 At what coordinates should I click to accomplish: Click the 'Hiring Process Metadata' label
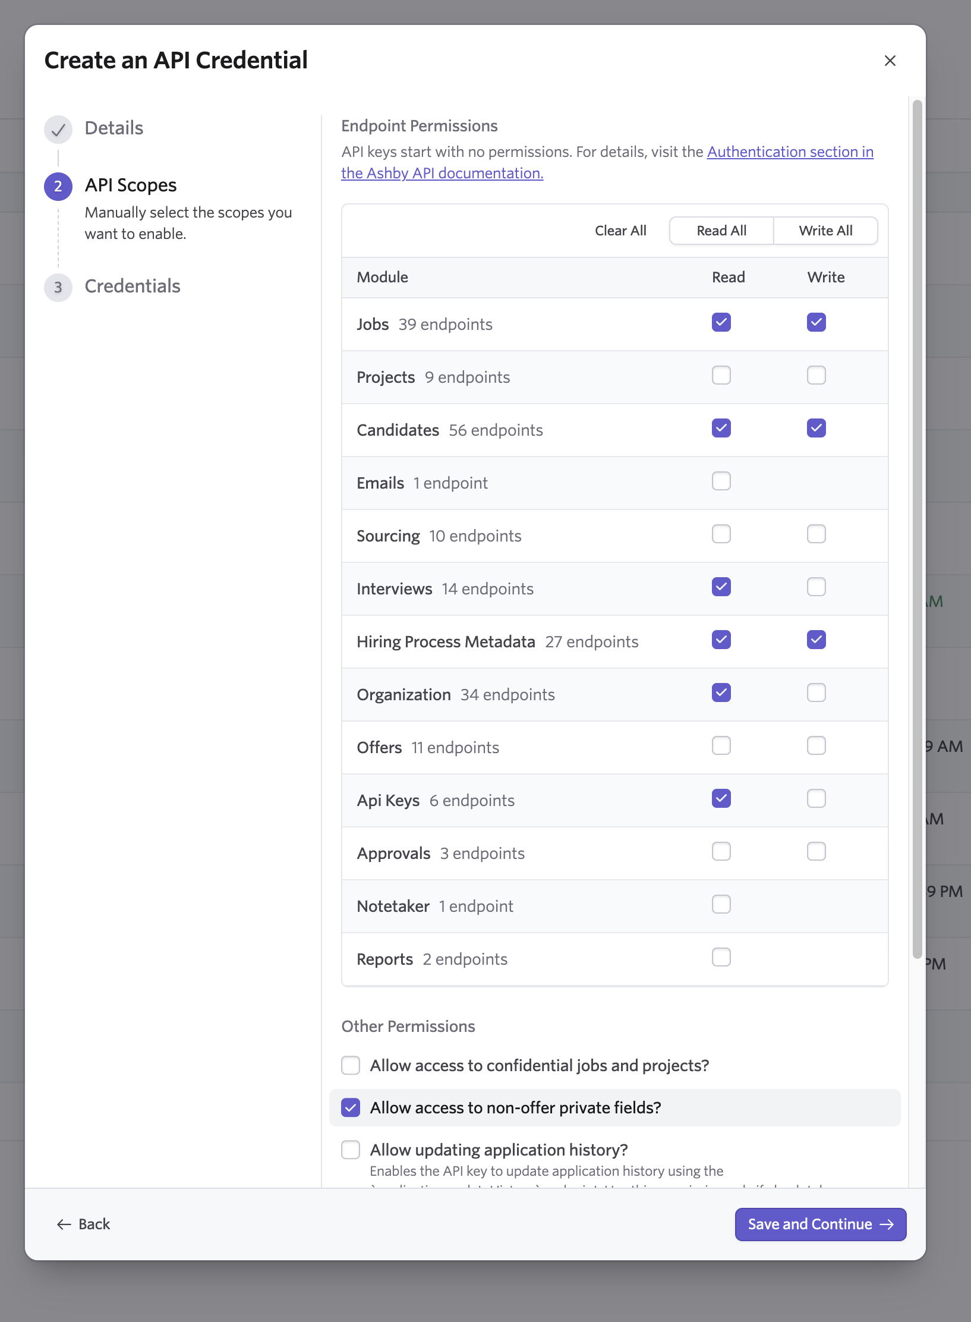point(446,642)
